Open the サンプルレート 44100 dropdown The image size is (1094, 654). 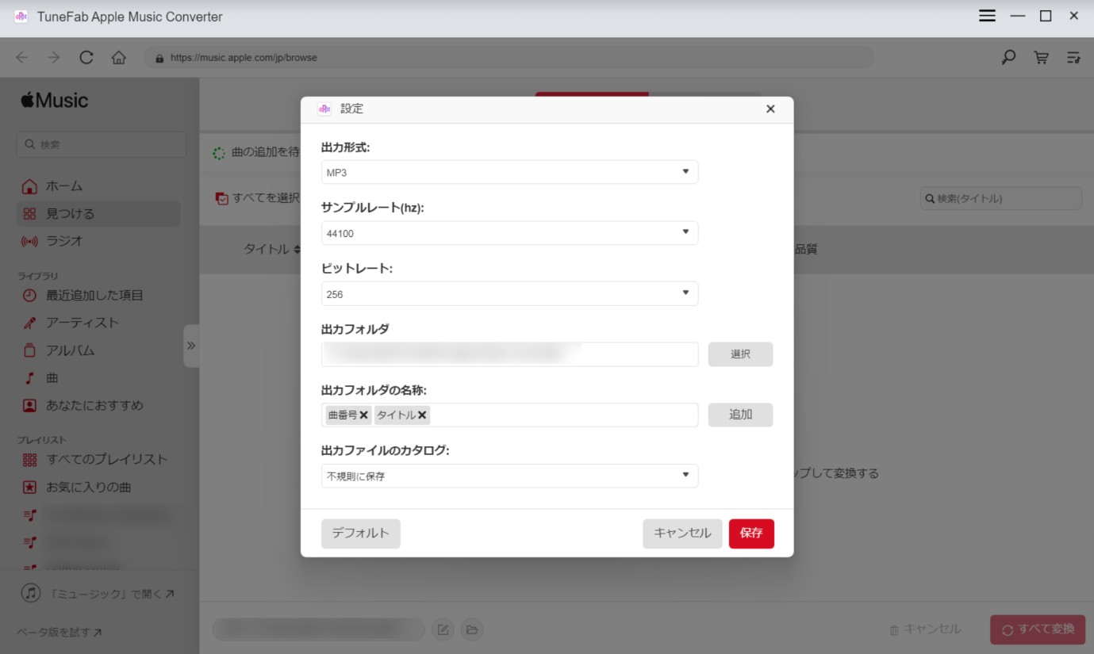click(509, 233)
